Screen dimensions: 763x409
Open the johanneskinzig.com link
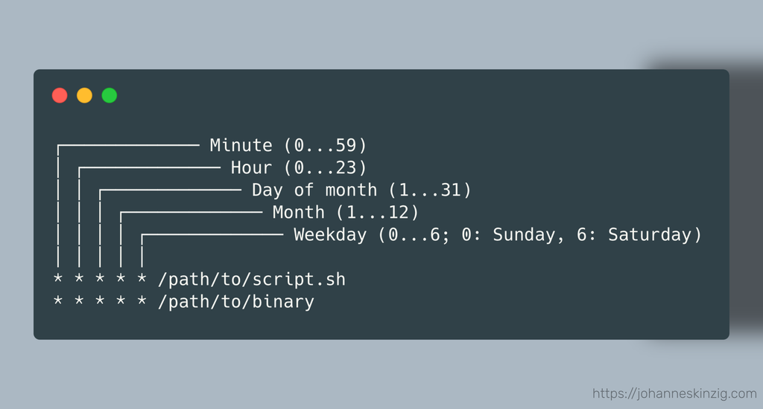click(x=674, y=394)
